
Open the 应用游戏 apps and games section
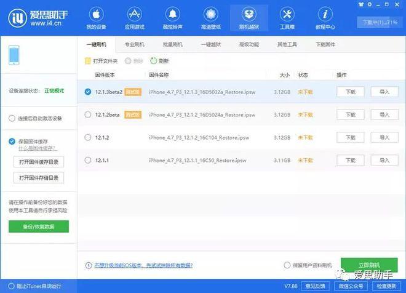134,18
